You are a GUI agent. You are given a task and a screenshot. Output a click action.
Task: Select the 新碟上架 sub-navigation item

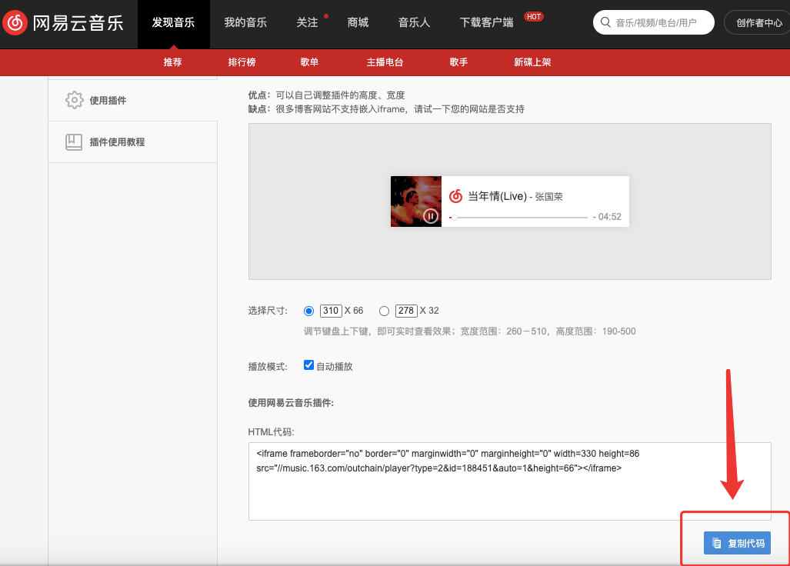(x=532, y=62)
